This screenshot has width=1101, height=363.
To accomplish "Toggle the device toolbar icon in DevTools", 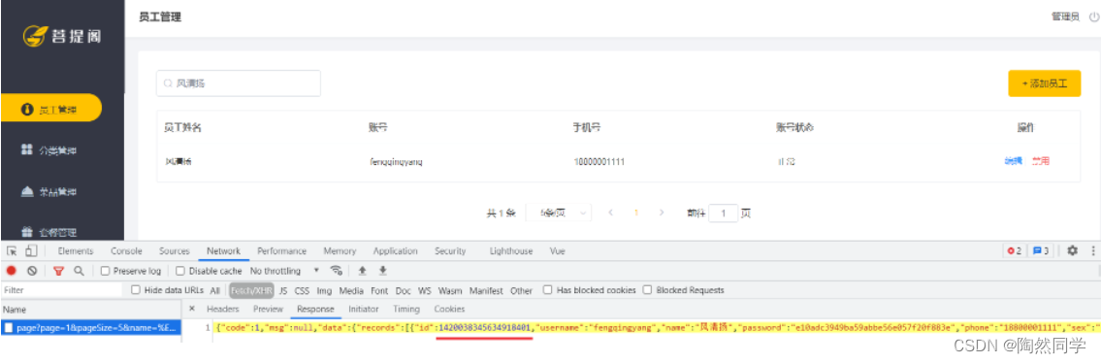I will [31, 250].
